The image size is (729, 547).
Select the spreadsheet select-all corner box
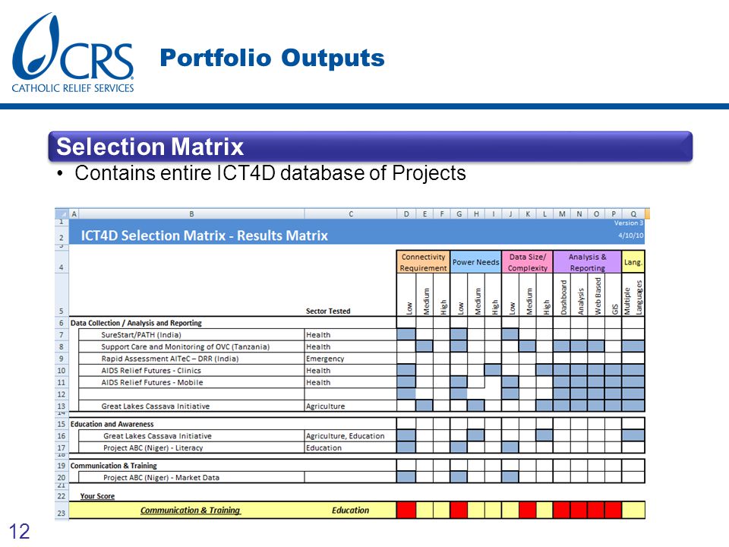click(62, 214)
